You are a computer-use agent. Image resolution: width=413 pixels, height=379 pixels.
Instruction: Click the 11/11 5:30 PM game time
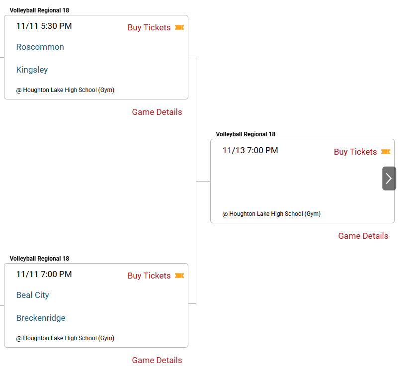tap(44, 26)
